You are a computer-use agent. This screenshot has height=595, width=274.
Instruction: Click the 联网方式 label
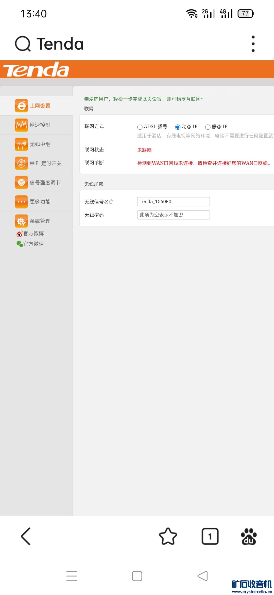(94, 126)
